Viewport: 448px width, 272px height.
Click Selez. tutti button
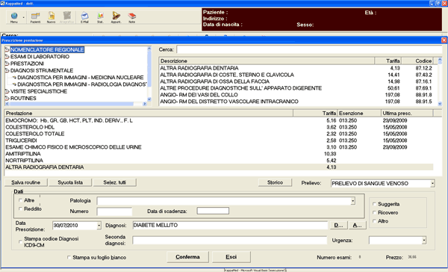[x=115, y=182]
